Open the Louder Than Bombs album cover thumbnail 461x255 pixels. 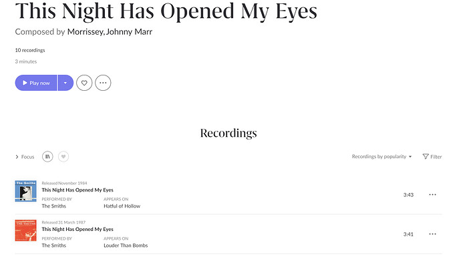pyautogui.click(x=26, y=230)
